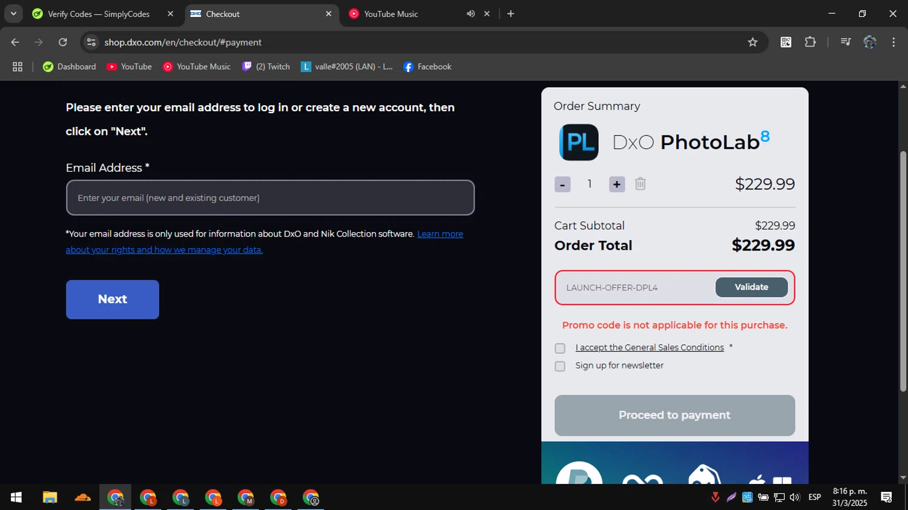This screenshot has height=510, width=908.
Task: Open File Explorer from the taskbar
Action: coord(50,497)
